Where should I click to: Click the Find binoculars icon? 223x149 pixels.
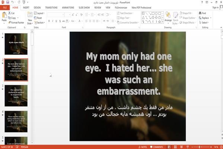point(200,13)
